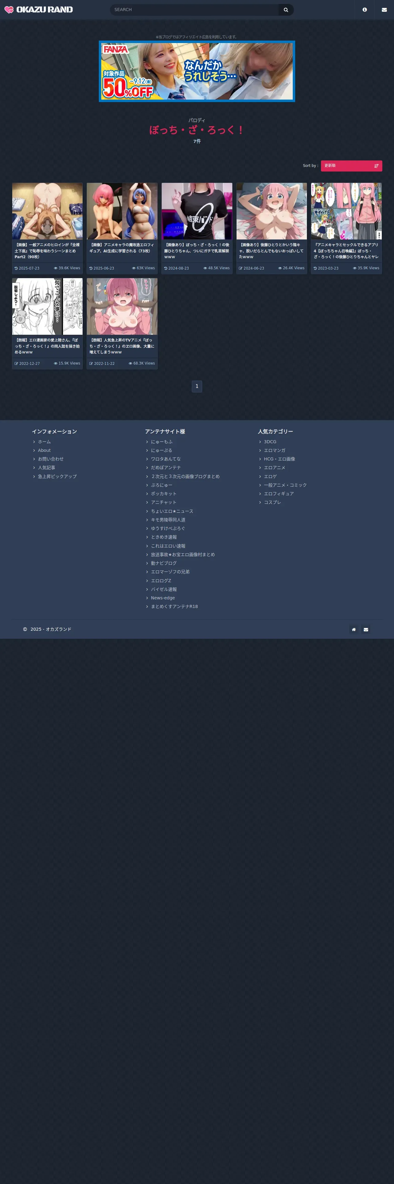Open ときめき速報 link

164,537
